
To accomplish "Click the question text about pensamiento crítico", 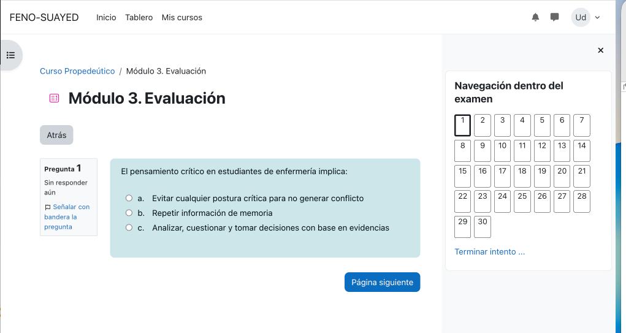I will (x=234, y=171).
